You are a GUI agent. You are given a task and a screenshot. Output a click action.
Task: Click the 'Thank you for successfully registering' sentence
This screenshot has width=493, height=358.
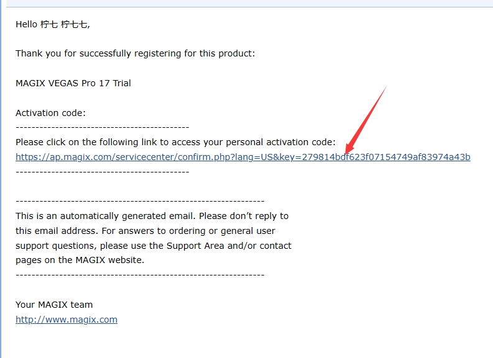(x=135, y=53)
